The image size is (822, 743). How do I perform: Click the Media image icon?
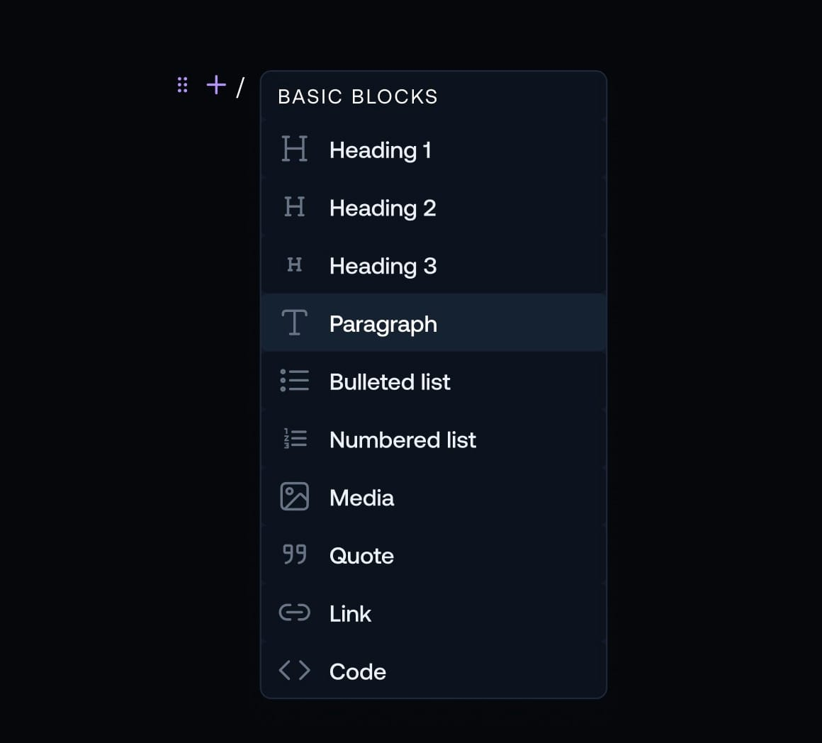294,497
